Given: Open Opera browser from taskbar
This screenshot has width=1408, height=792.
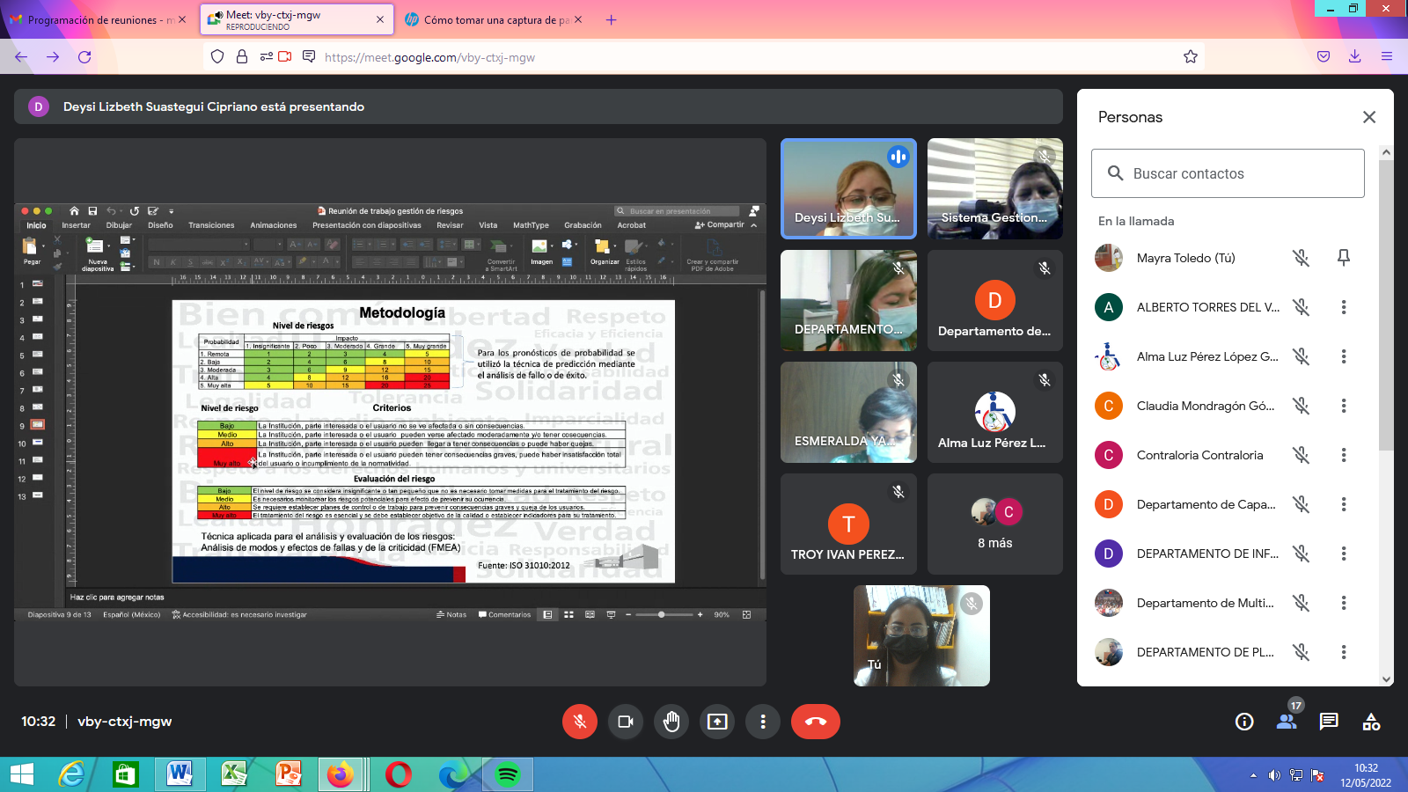Looking at the screenshot, I should [x=398, y=774].
